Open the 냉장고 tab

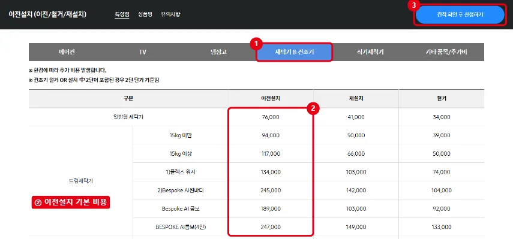coord(218,52)
